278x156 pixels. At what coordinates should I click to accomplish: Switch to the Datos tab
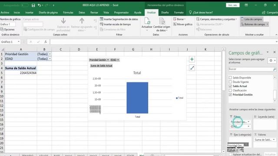point(82,13)
